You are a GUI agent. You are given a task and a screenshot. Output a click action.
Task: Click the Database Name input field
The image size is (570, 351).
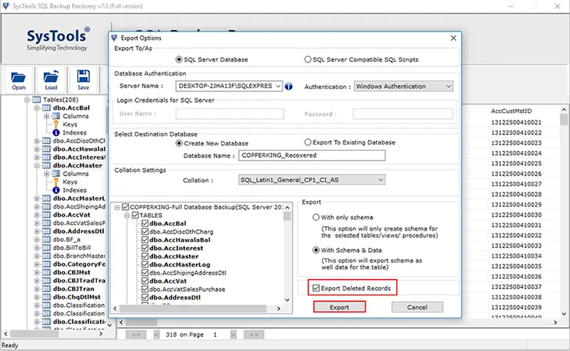point(312,155)
